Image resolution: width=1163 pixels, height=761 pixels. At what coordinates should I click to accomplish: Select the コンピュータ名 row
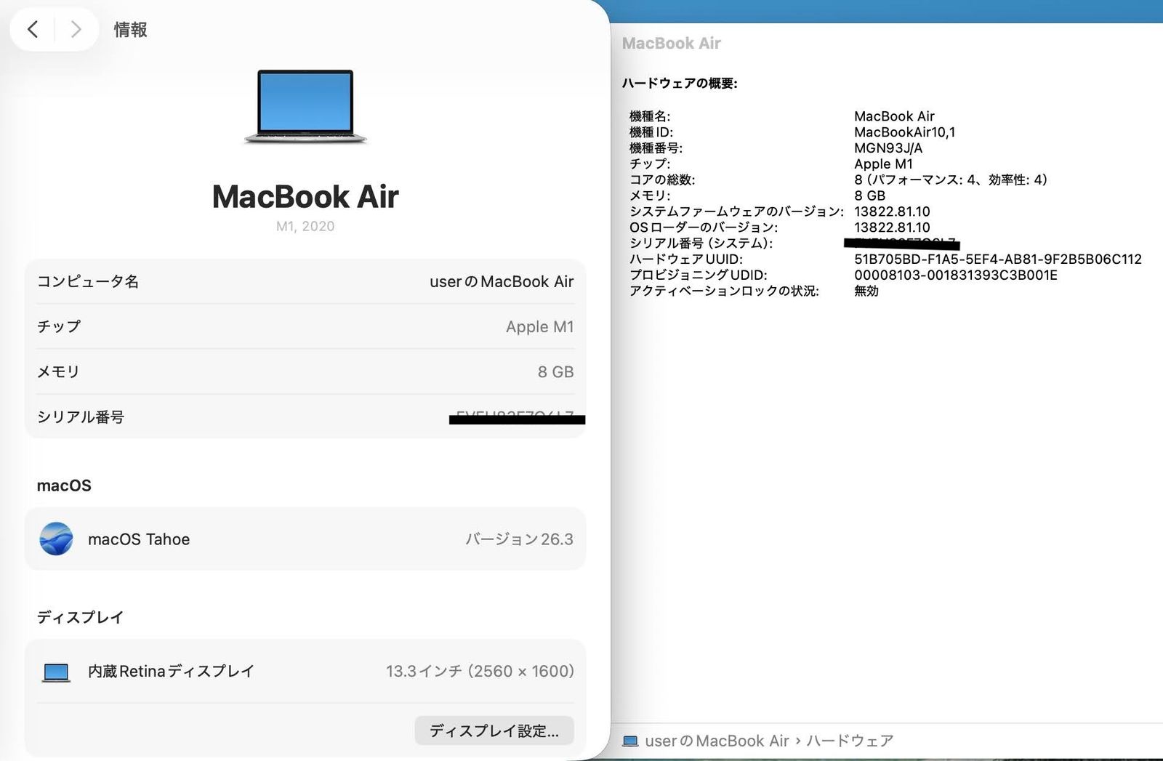pos(305,281)
